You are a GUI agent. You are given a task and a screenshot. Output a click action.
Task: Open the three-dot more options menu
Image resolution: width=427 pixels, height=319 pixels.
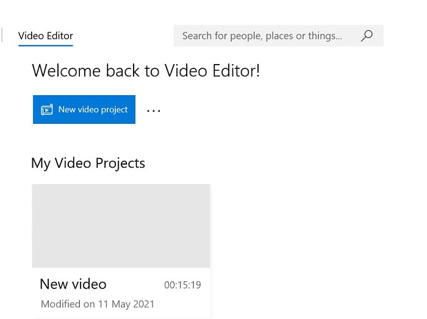(154, 110)
